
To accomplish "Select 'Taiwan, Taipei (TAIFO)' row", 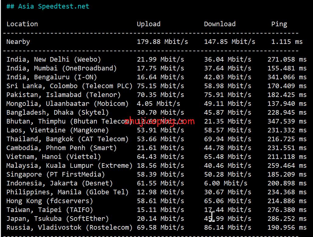I will 156,210.
